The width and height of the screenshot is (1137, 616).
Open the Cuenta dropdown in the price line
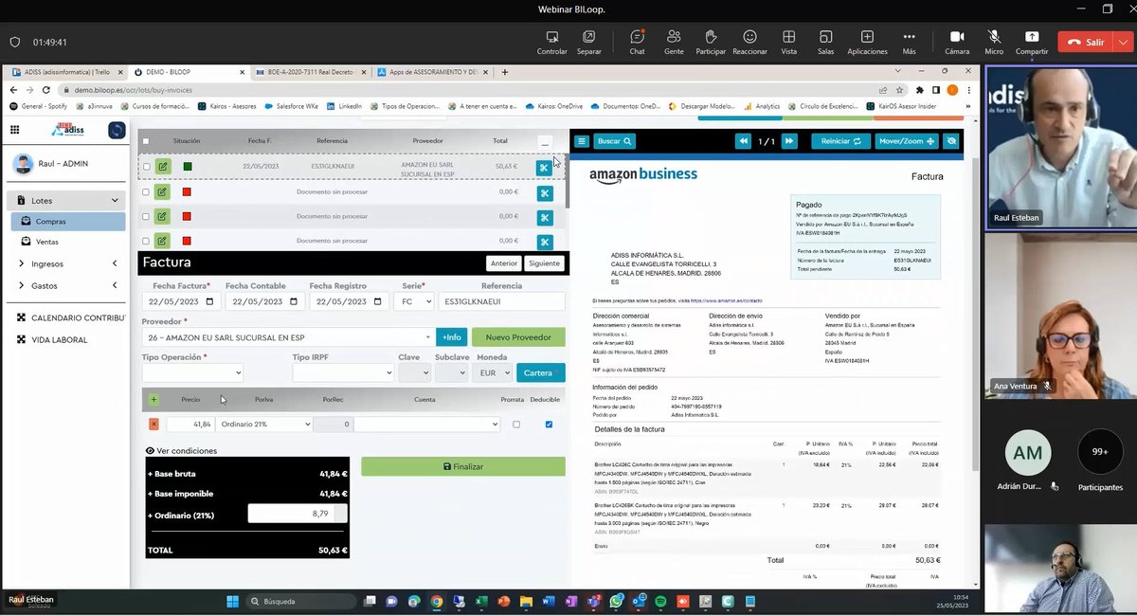(426, 425)
